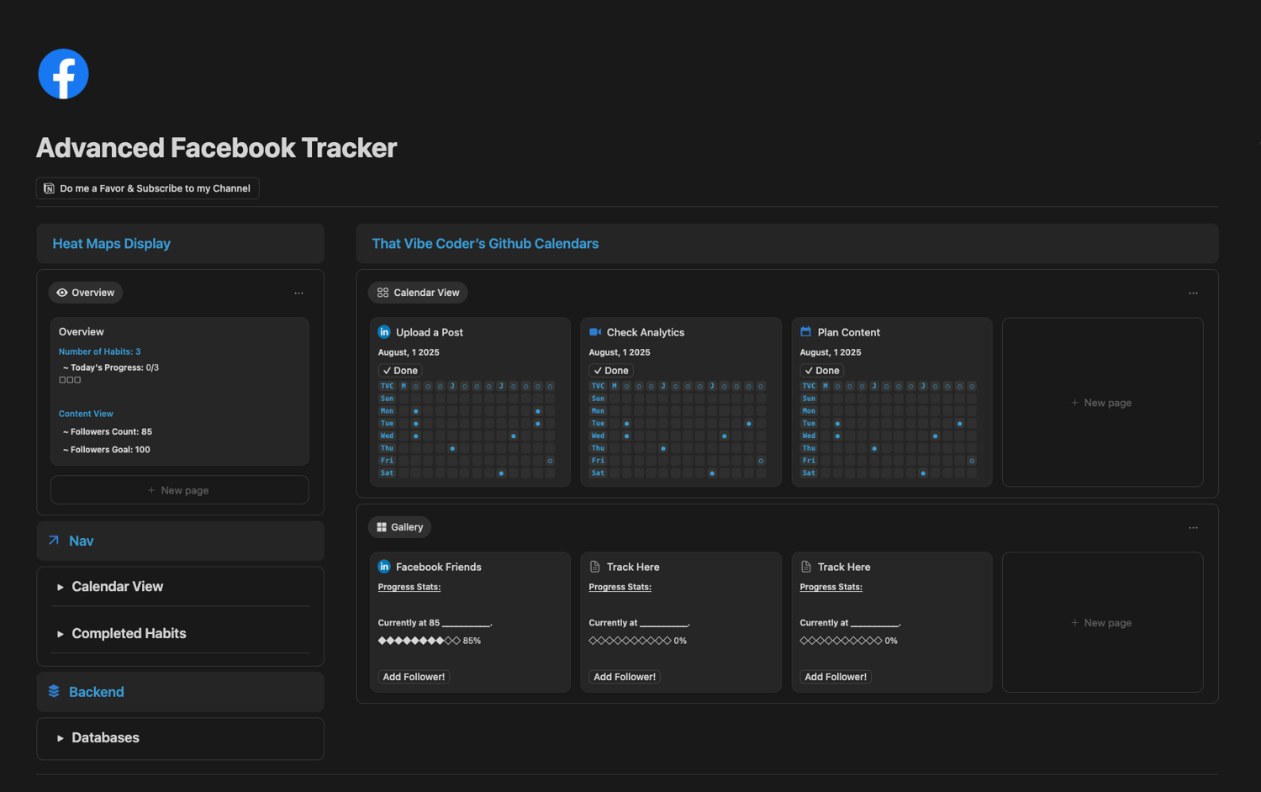The width and height of the screenshot is (1261, 792).
Task: Mark Upload a Post as Done
Action: 400,371
